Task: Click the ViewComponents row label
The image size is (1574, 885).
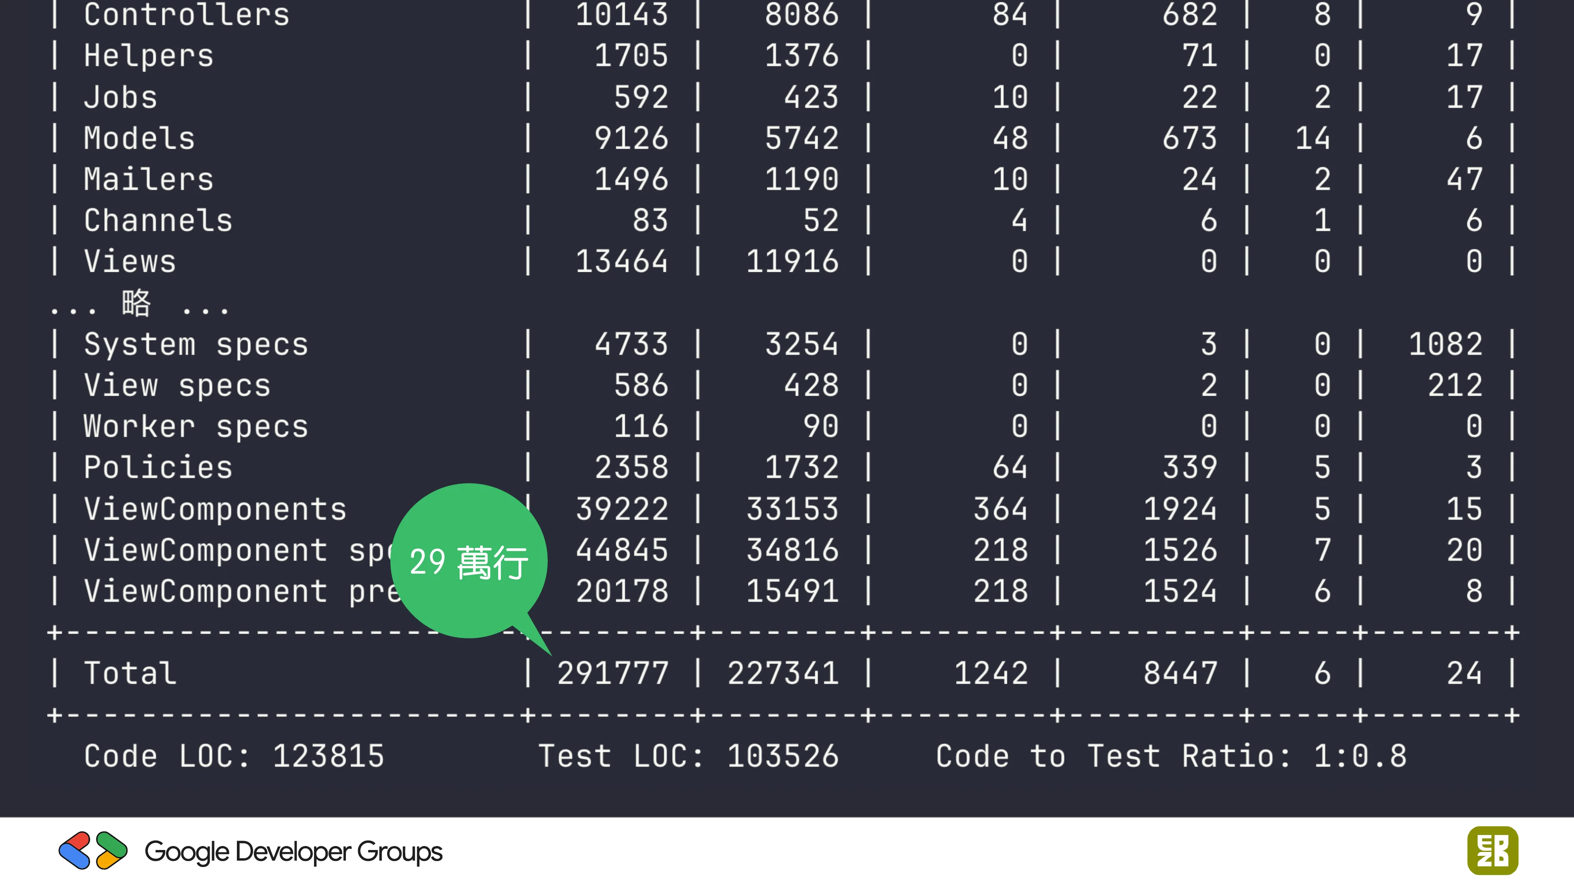Action: 215,509
